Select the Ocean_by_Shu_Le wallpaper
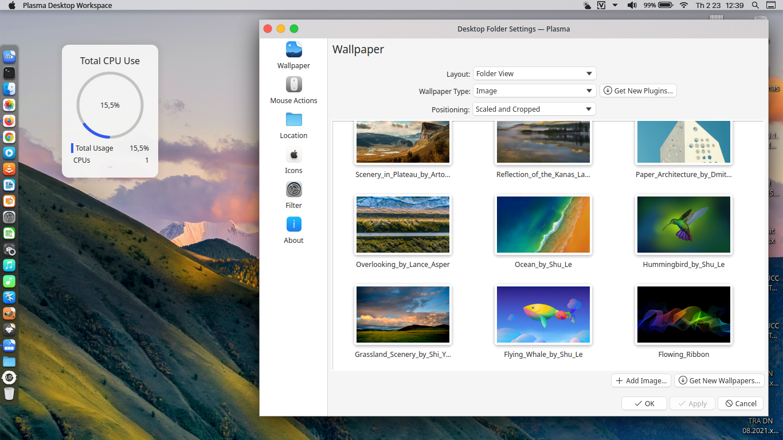The width and height of the screenshot is (783, 440). pos(543,225)
